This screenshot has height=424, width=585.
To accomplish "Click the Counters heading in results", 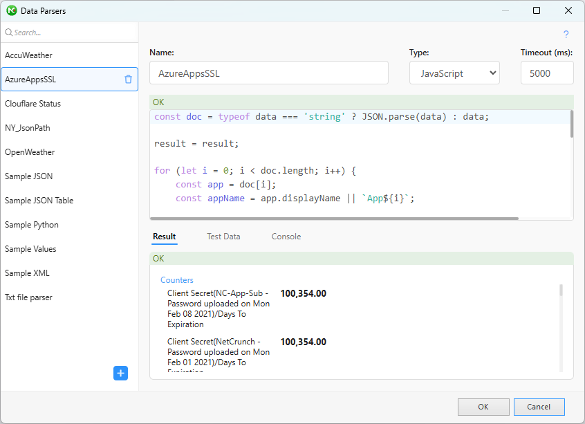I will coord(177,280).
